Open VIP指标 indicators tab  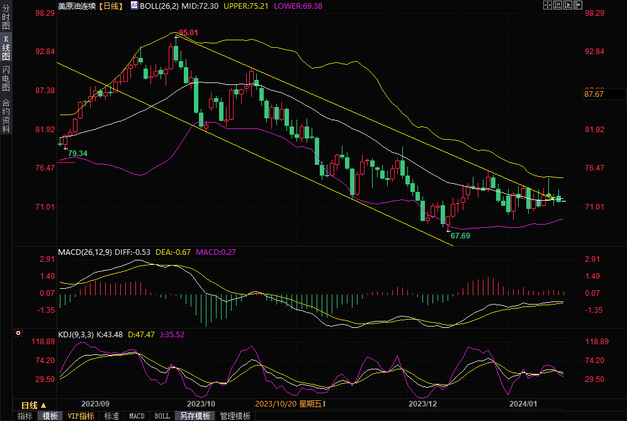click(81, 416)
